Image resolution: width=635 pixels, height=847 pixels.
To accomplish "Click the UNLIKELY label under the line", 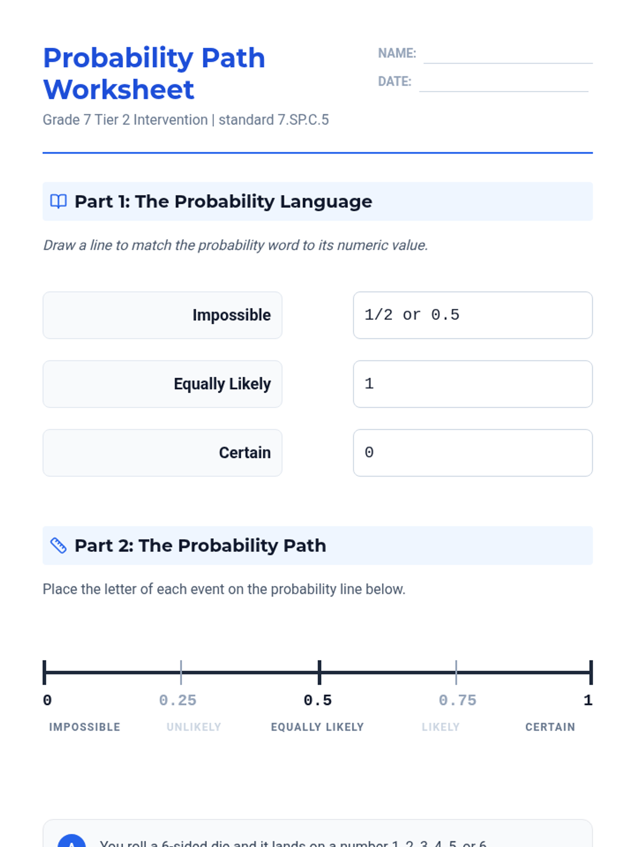I will tap(194, 727).
